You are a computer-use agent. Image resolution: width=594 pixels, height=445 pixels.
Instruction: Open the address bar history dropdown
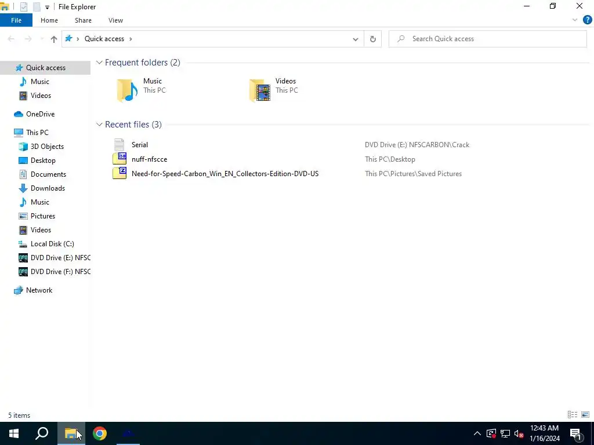[x=356, y=39]
